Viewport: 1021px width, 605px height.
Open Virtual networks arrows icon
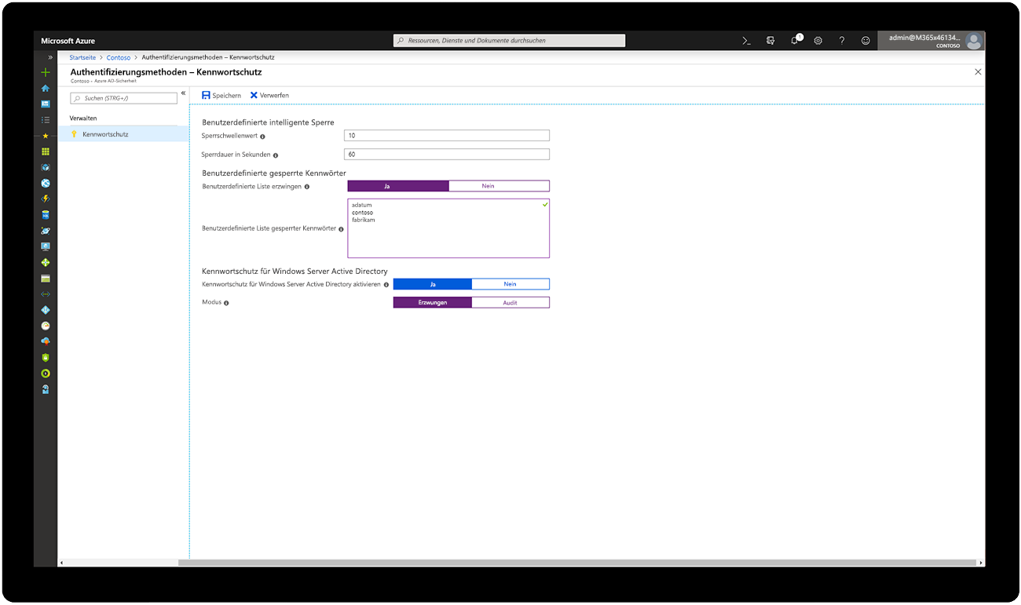click(46, 294)
